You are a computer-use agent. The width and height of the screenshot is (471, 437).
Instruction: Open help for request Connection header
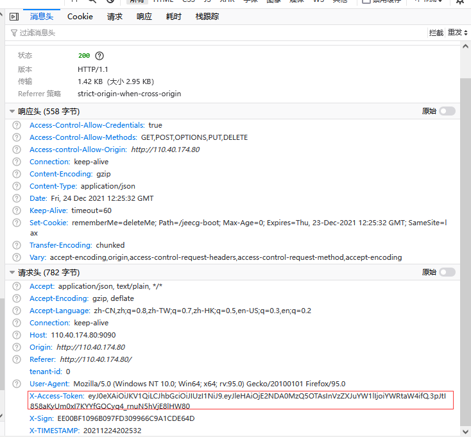[x=17, y=323]
